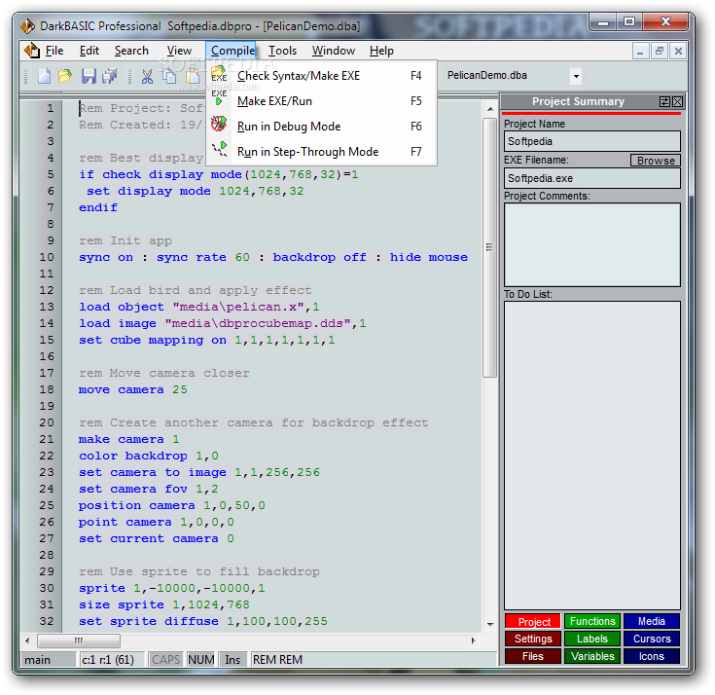Viewport: 715px width, 695px height.
Task: Switch to the Functions panel button
Action: [592, 621]
